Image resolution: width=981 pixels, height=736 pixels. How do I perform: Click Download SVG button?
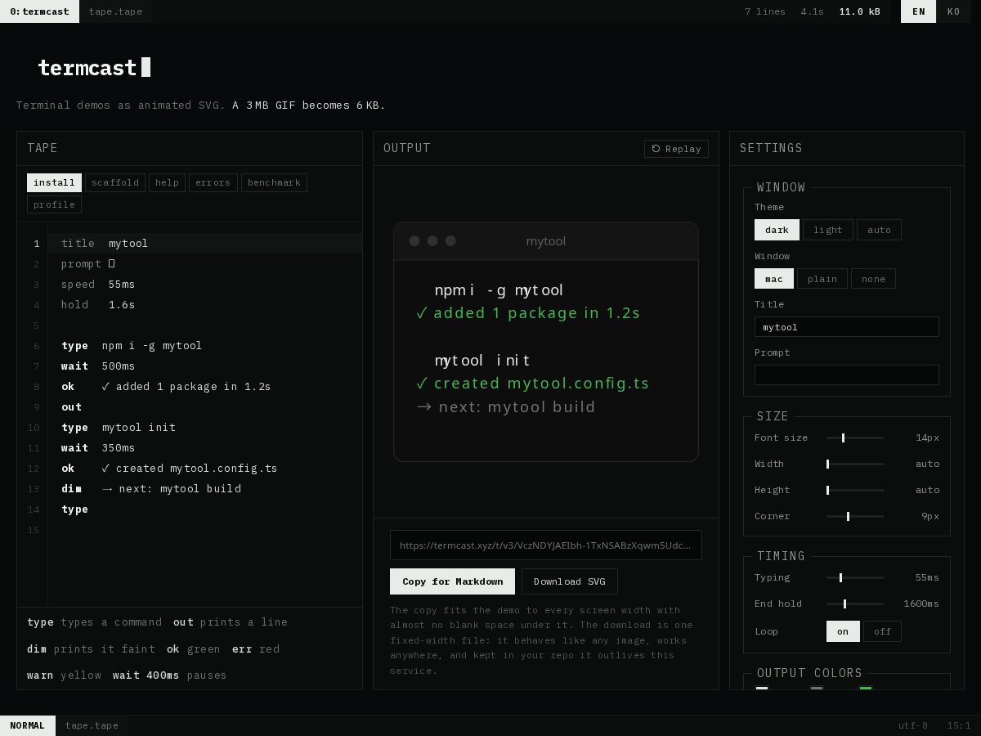[570, 581]
